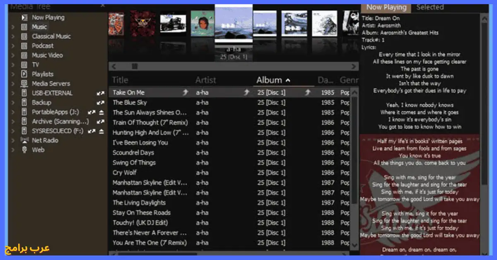The height and width of the screenshot is (260, 497).
Task: Eject the SYSRESCUECD (F:) drive
Action: coord(101,131)
